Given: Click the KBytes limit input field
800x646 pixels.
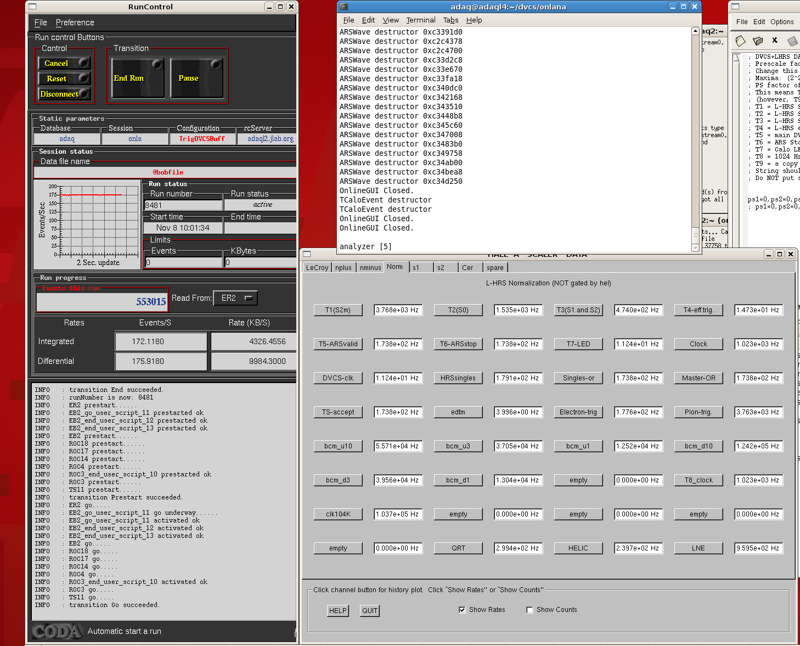Looking at the screenshot, I should [261, 262].
